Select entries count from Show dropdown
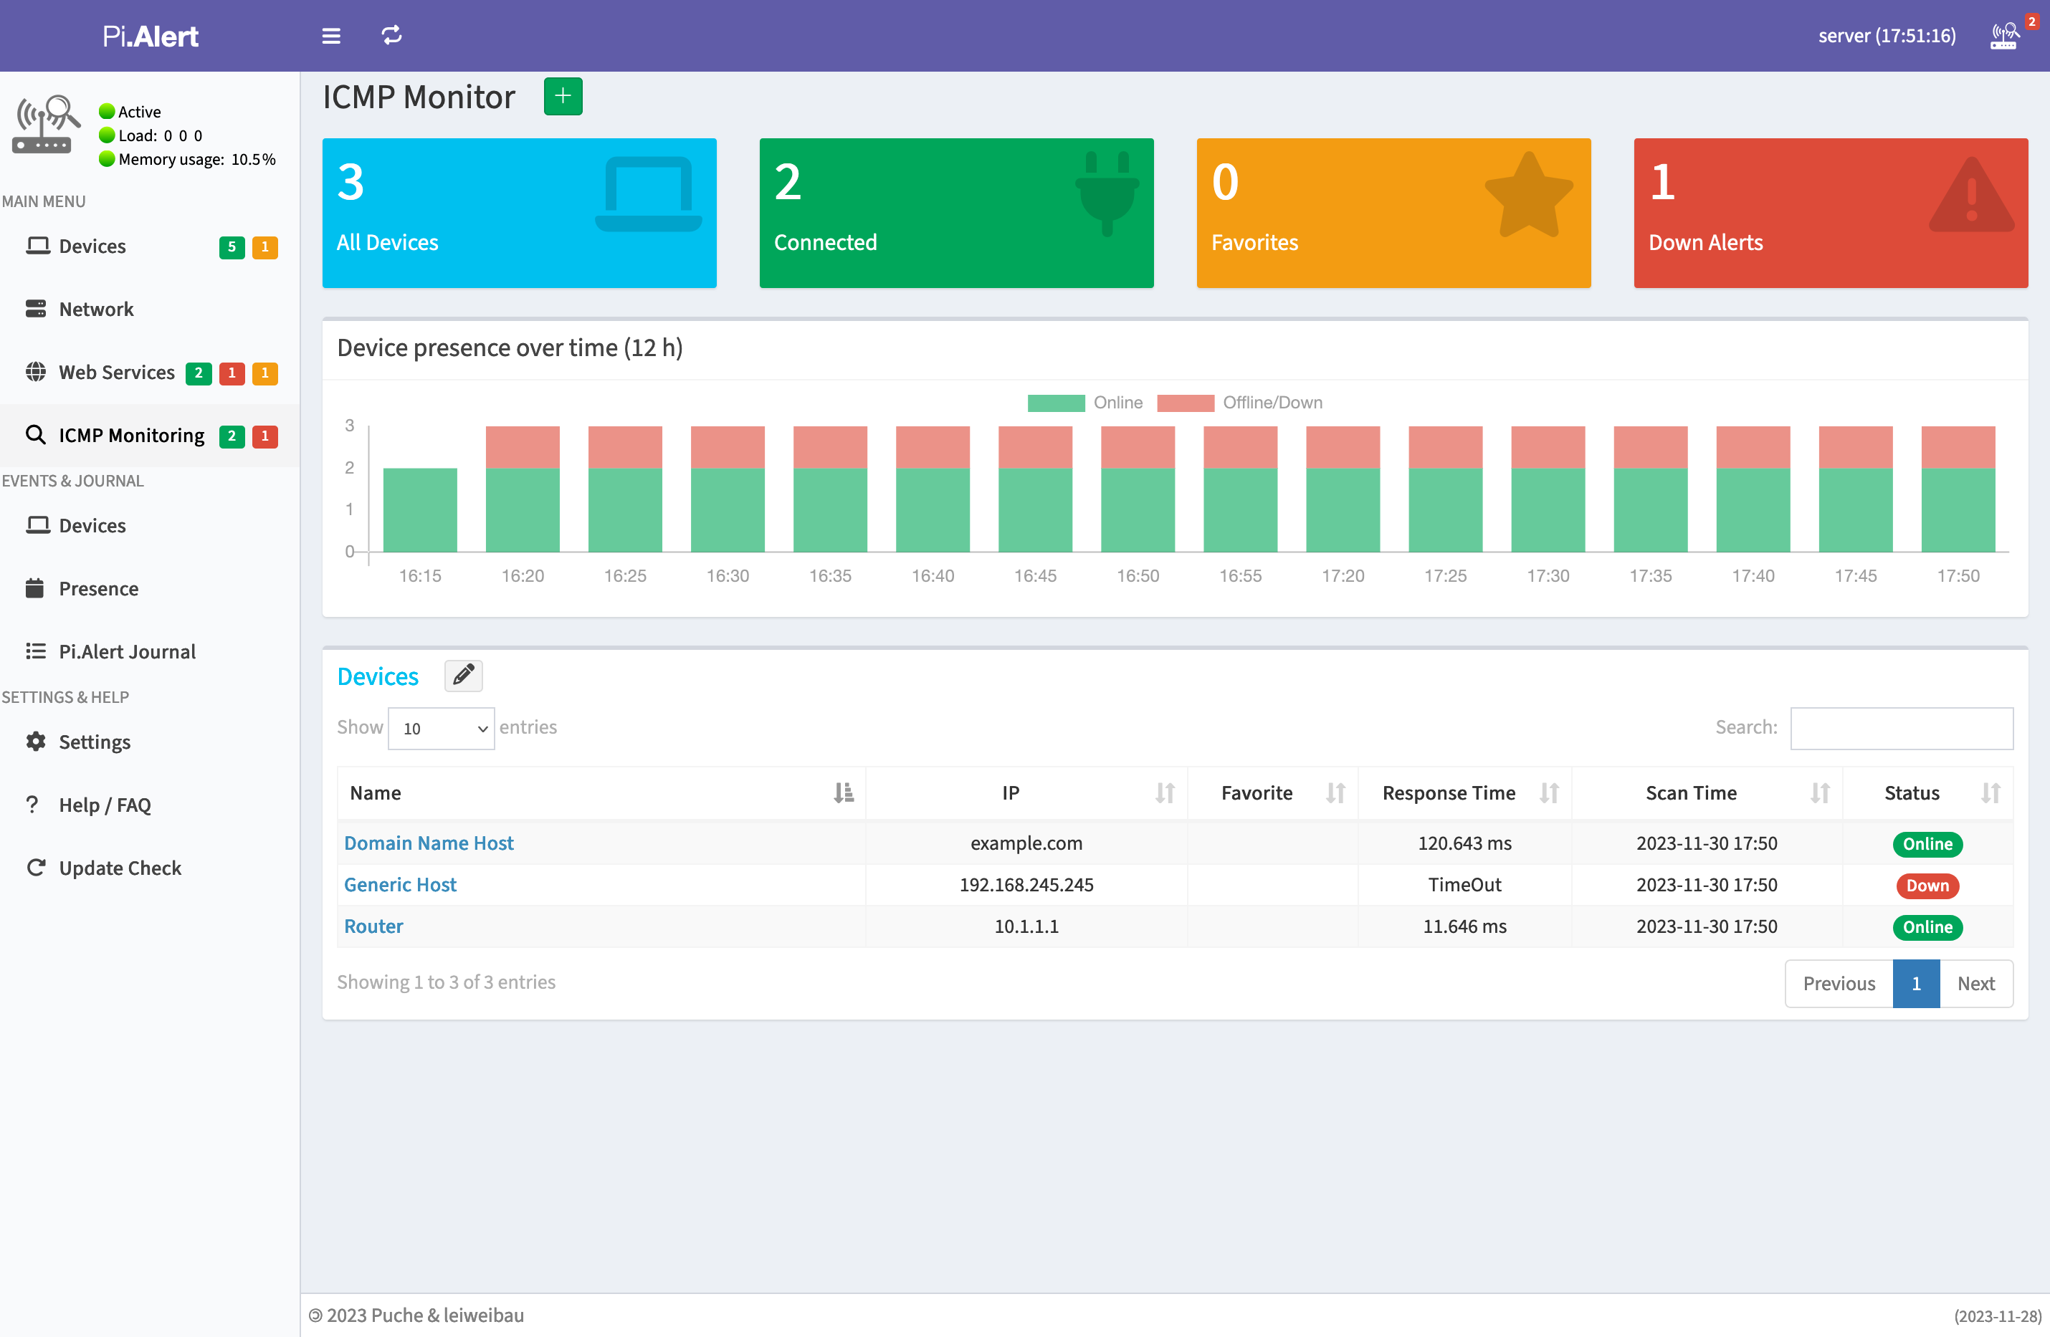Screen dimensions: 2050x1337 tap(441, 727)
